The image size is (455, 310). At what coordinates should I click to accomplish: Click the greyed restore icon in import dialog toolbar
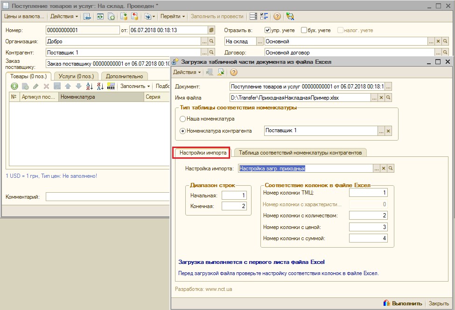(x=209, y=72)
